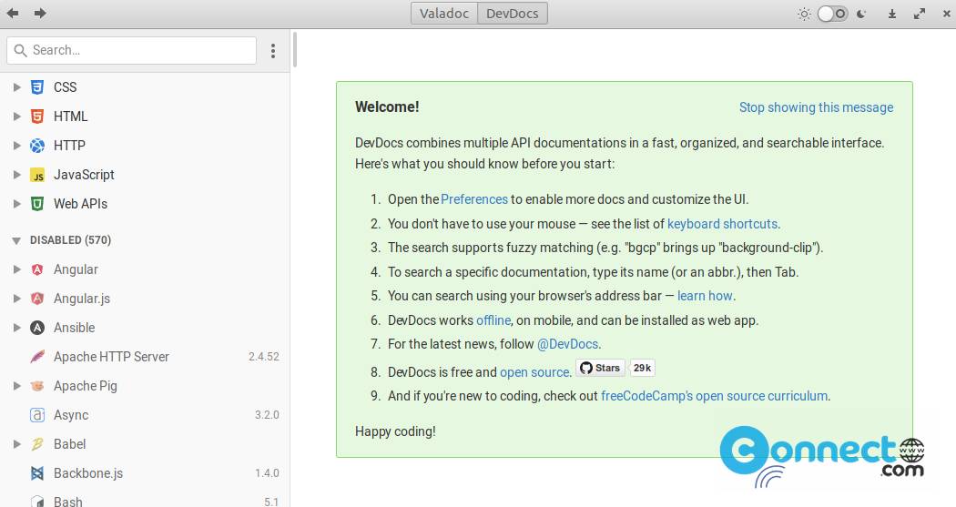Click the sidebar scrollbar handle
This screenshot has height=507, width=956.
coord(294,50)
